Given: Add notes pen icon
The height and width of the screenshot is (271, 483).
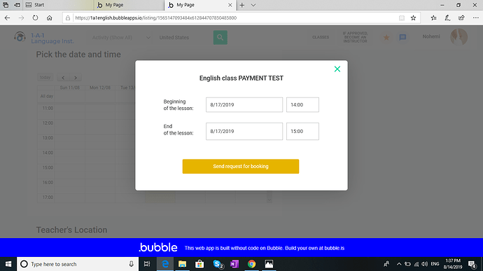Looking at the screenshot, I should coord(447,18).
